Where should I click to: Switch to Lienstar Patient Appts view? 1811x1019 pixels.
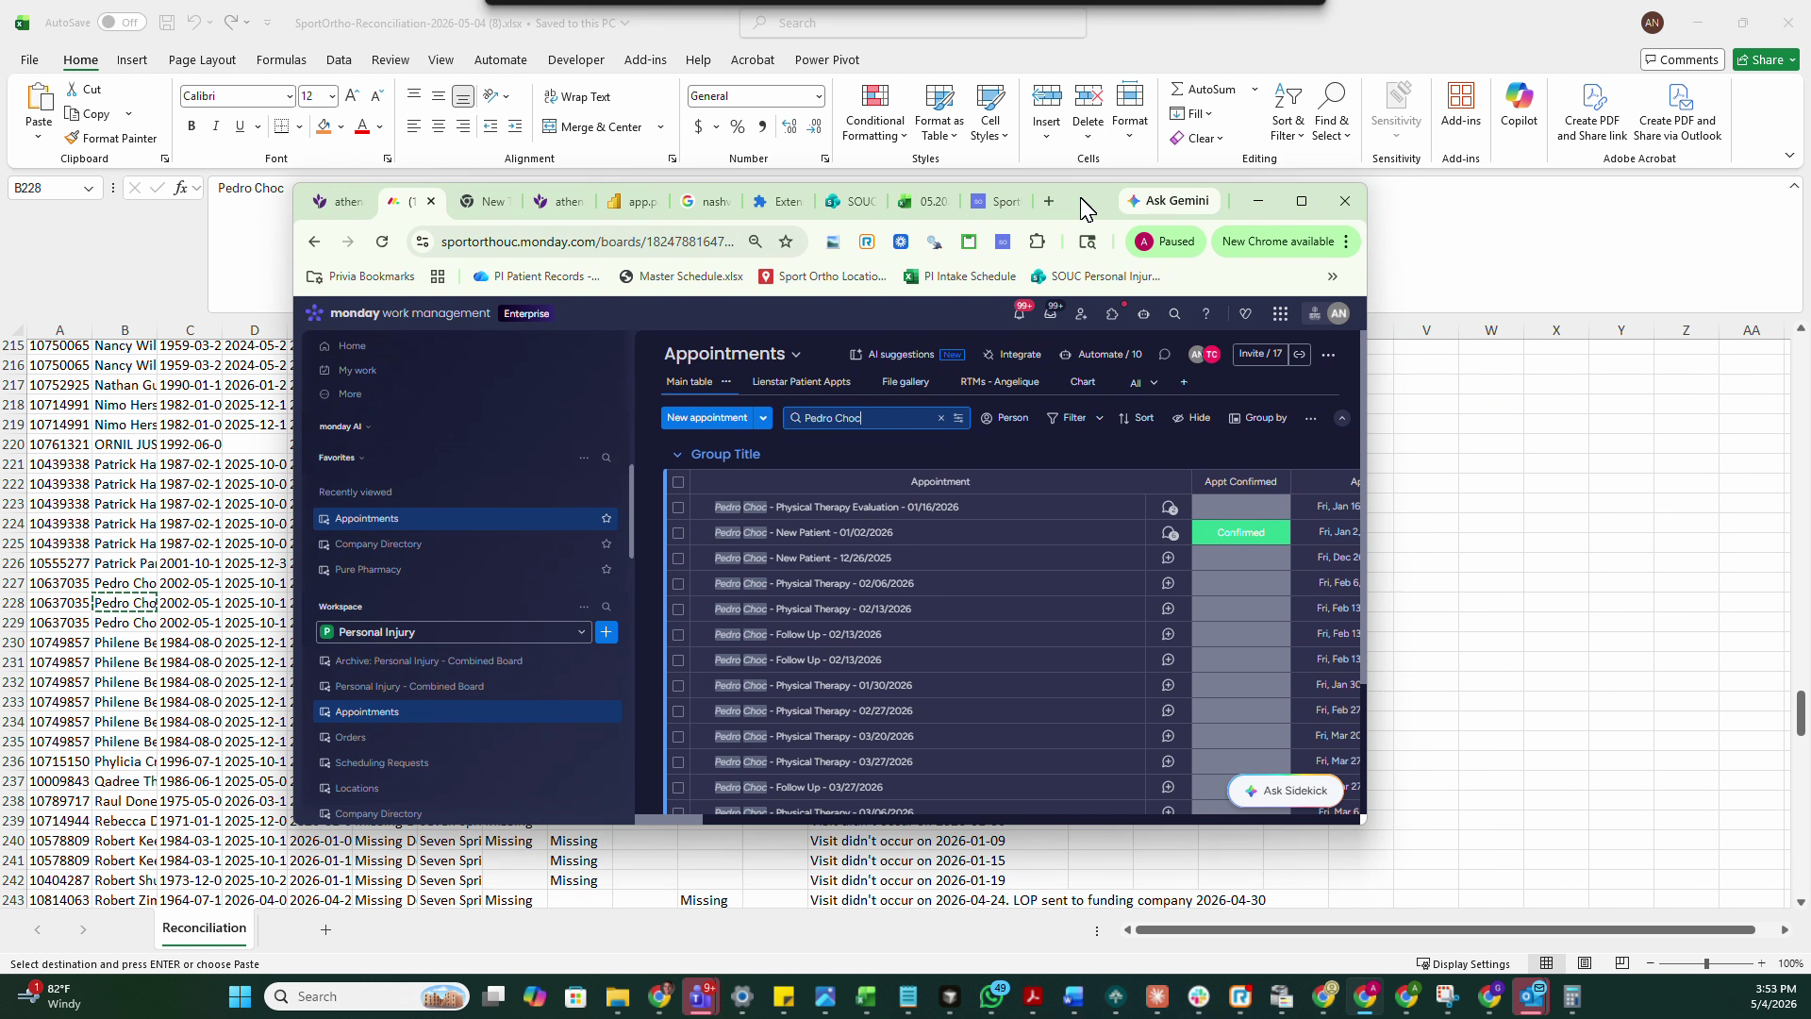pos(801,382)
